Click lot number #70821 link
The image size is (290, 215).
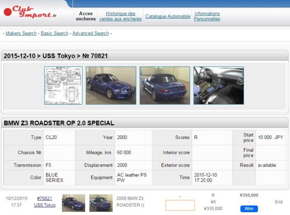point(44,198)
